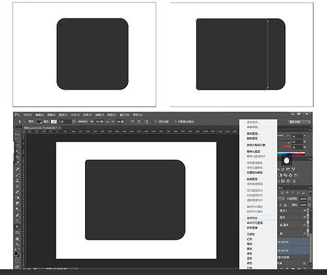Choose 合并形状 in context menu
Viewport: 327px width, 275px height.
[x=252, y=218]
